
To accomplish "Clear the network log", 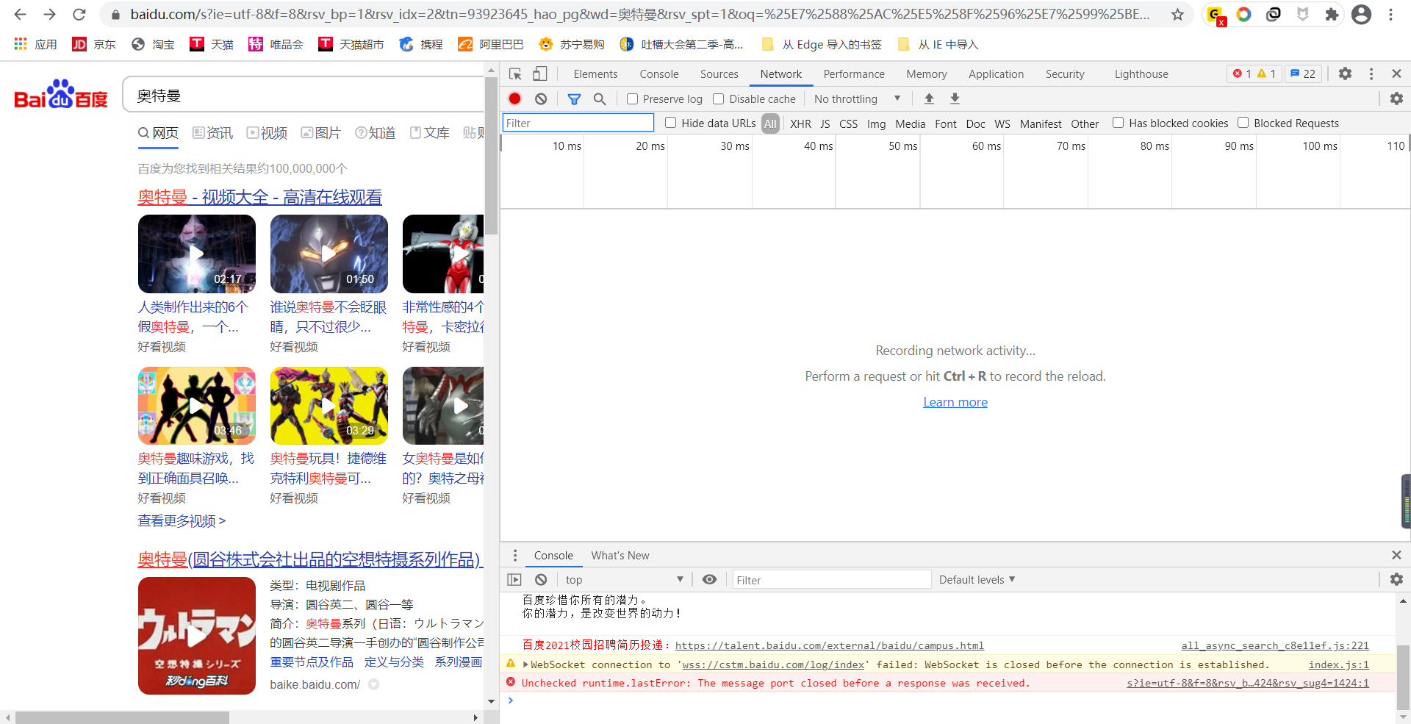I will coord(541,98).
